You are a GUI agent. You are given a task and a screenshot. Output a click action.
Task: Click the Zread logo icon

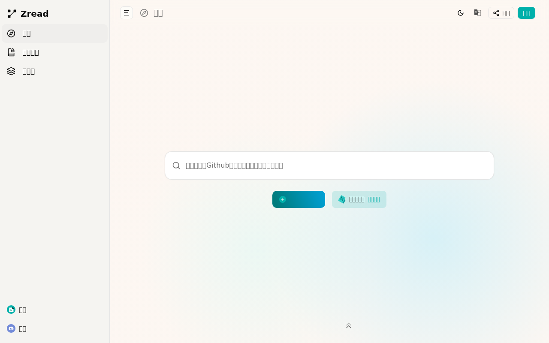point(12,14)
